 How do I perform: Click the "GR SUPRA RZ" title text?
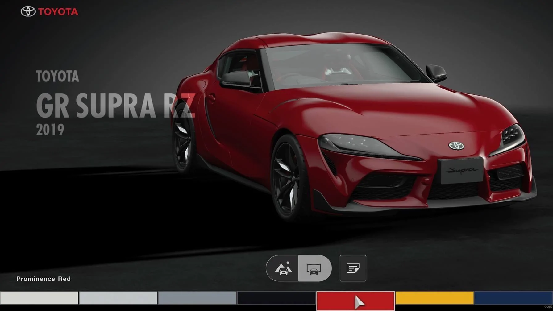point(116,105)
